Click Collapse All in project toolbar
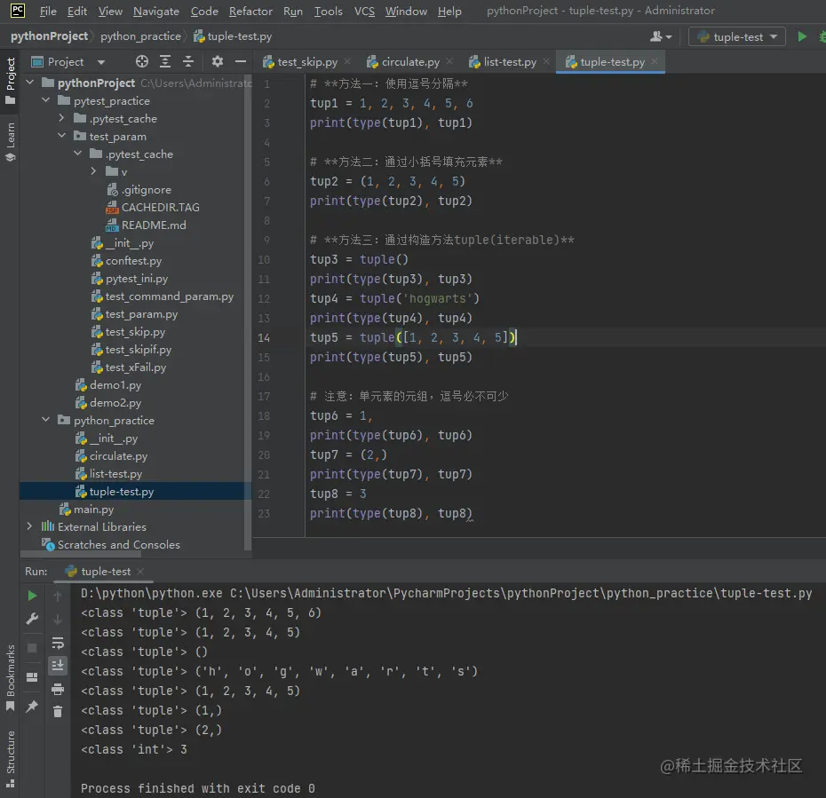This screenshot has width=826, height=798. pos(188,61)
